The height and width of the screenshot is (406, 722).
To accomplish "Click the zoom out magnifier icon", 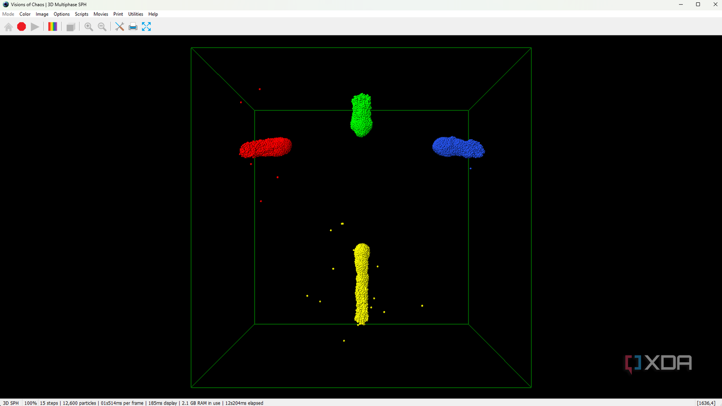I will 102,27.
